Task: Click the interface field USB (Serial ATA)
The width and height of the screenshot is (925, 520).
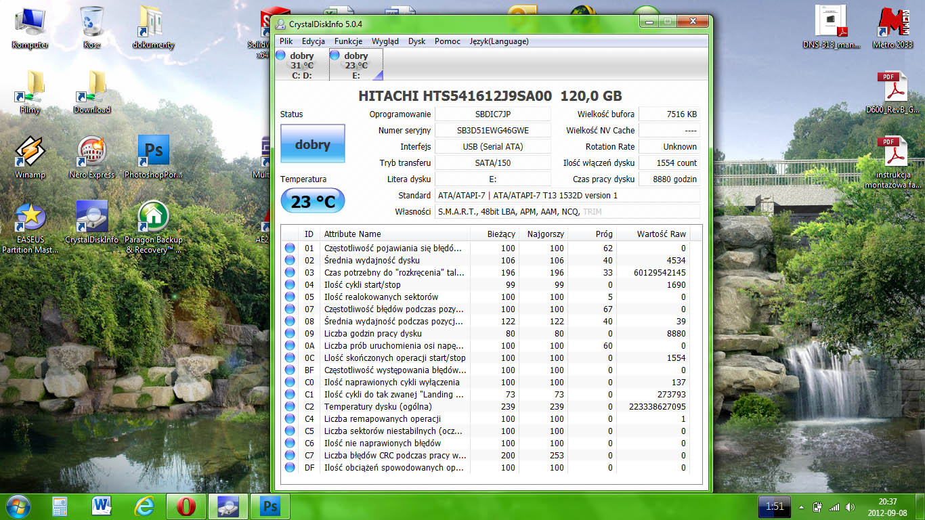Action: click(x=493, y=147)
